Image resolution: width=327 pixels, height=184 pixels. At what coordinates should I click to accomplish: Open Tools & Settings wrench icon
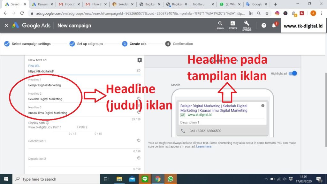pyautogui.click(x=247, y=25)
